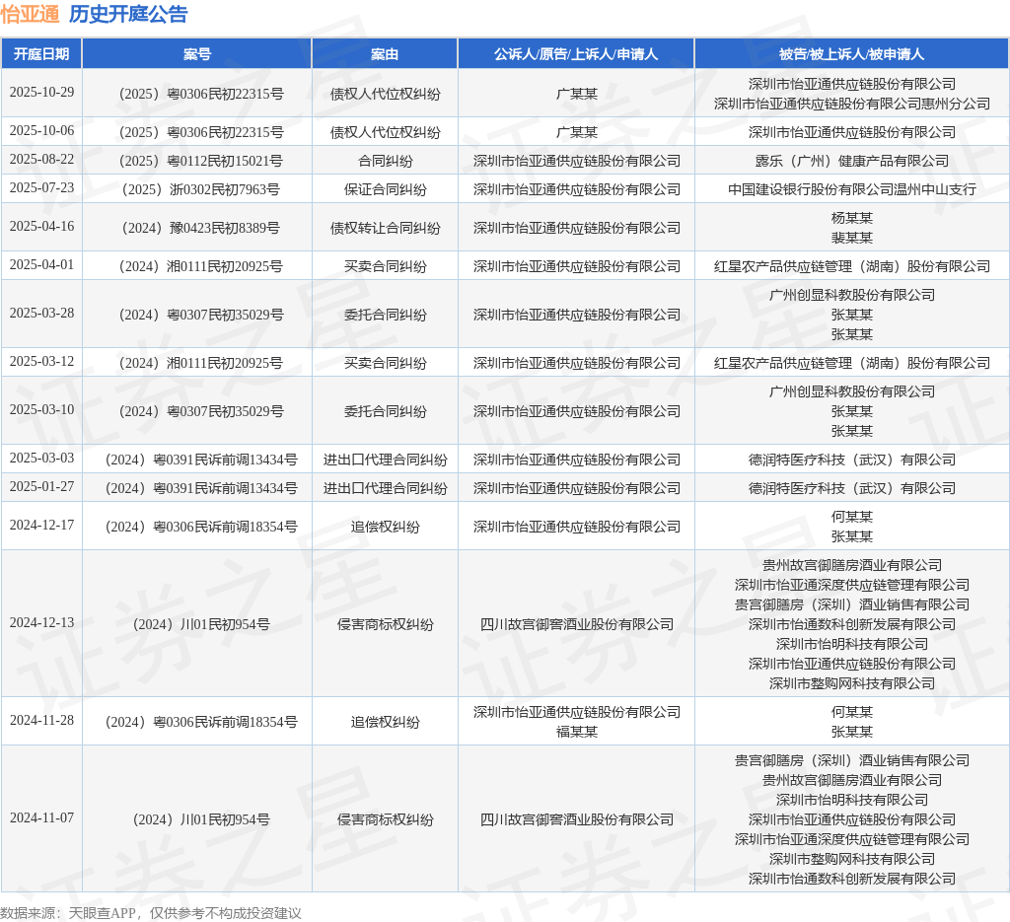The width and height of the screenshot is (1010, 922).
Task: Click defendant 杨某某
Action: pyautogui.click(x=851, y=218)
